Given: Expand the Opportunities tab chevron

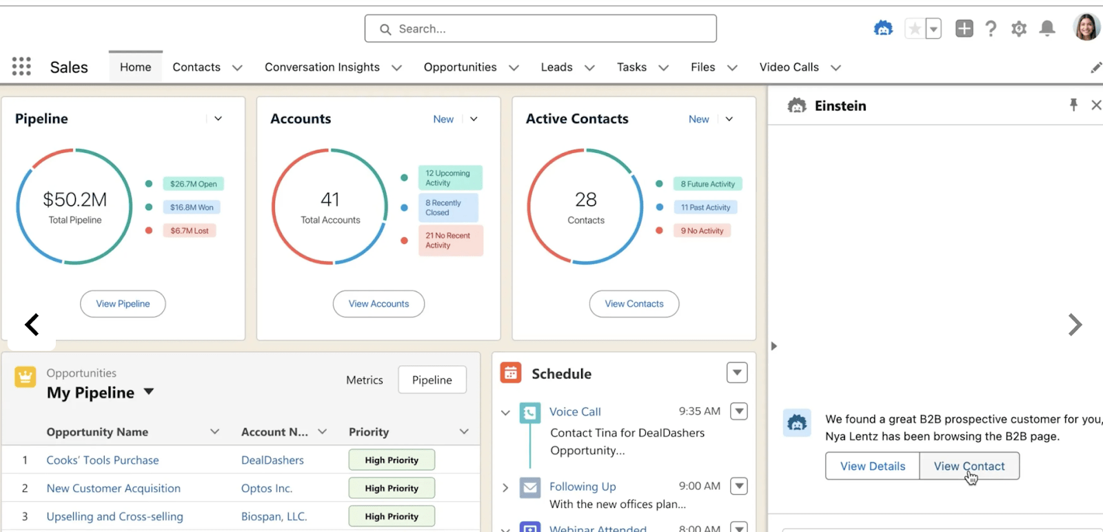Looking at the screenshot, I should 514,68.
